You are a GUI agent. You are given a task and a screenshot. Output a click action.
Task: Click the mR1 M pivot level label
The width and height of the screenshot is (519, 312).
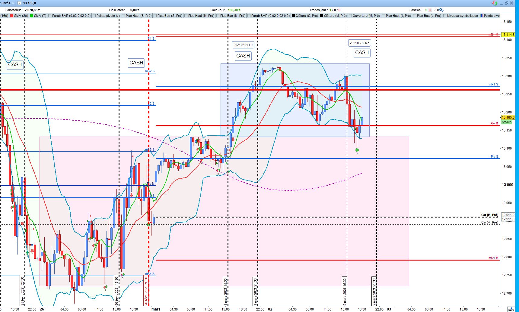coord(493,35)
